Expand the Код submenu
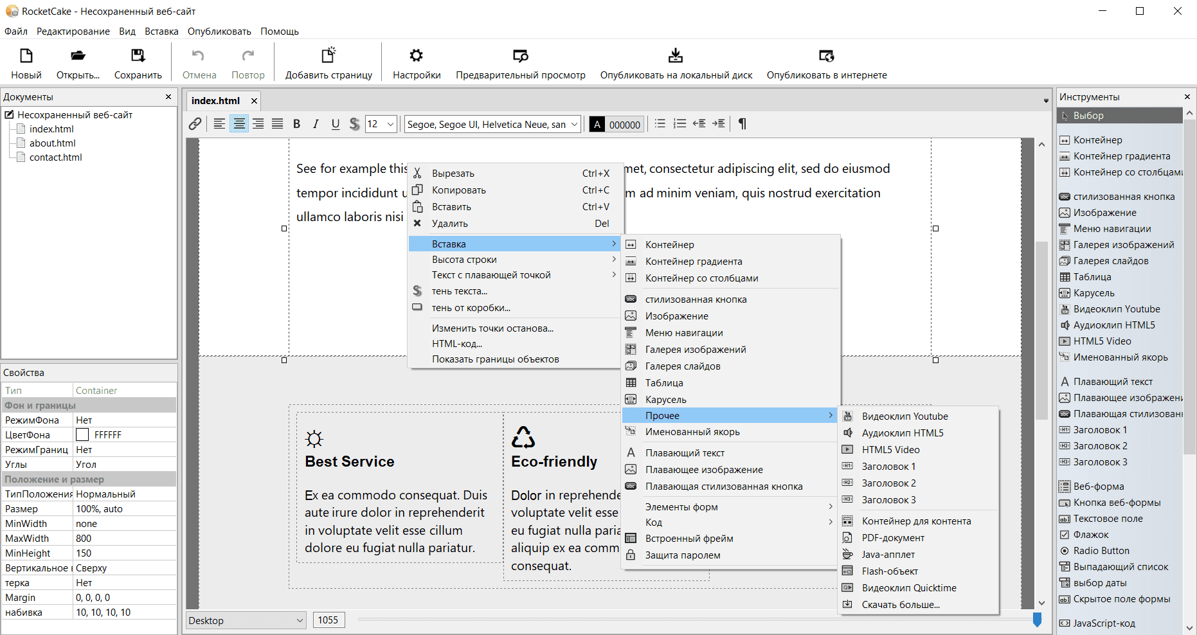Viewport: 1197px width, 635px height. 730,523
